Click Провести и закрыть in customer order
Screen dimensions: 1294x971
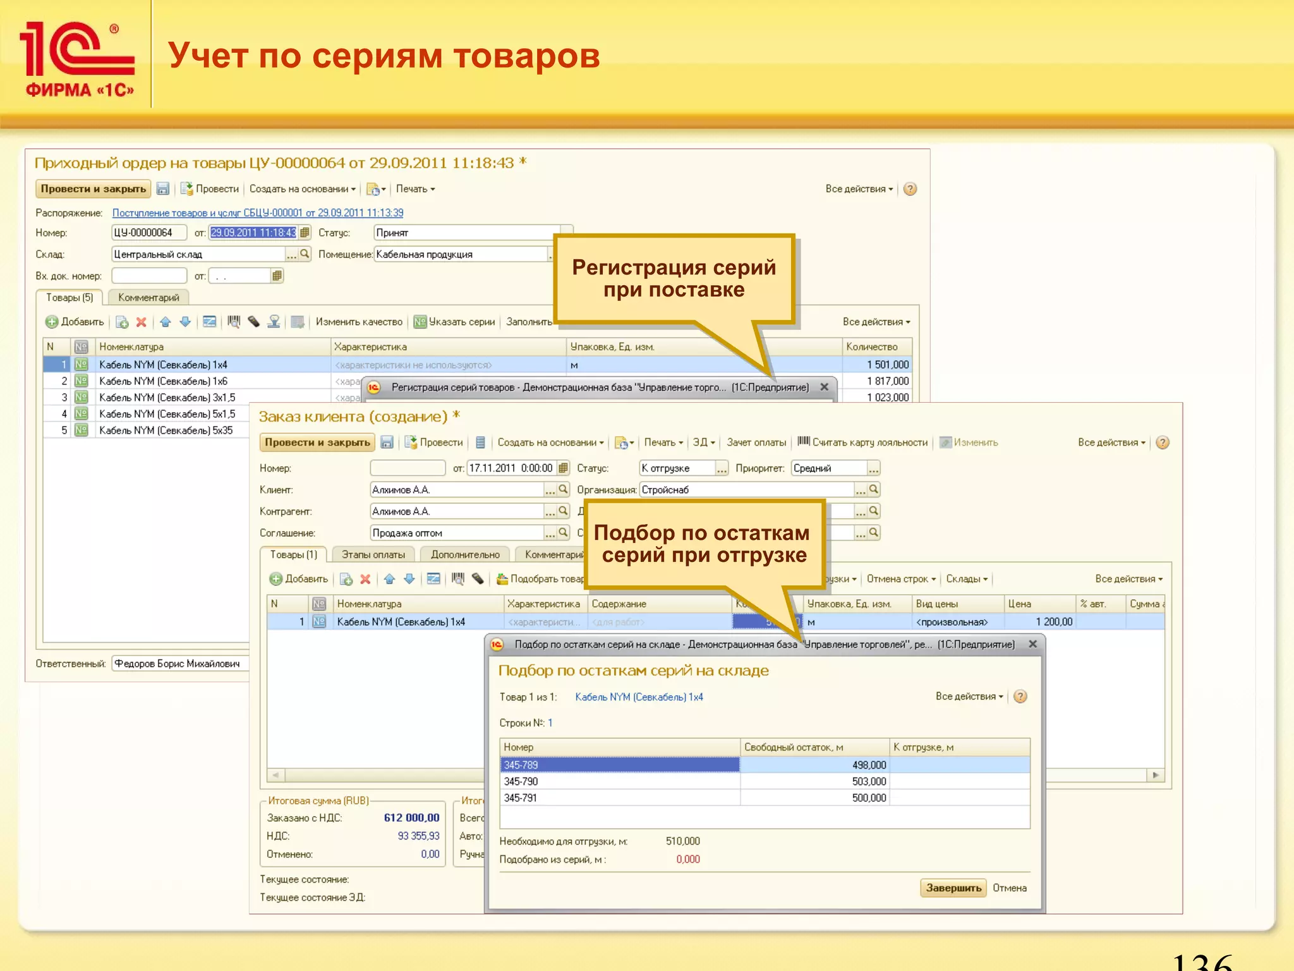click(x=317, y=443)
